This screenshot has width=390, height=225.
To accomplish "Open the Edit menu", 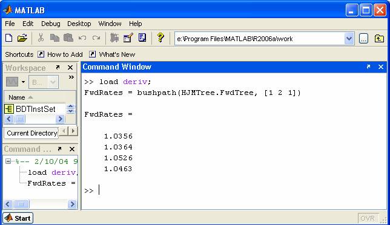I will (x=28, y=24).
